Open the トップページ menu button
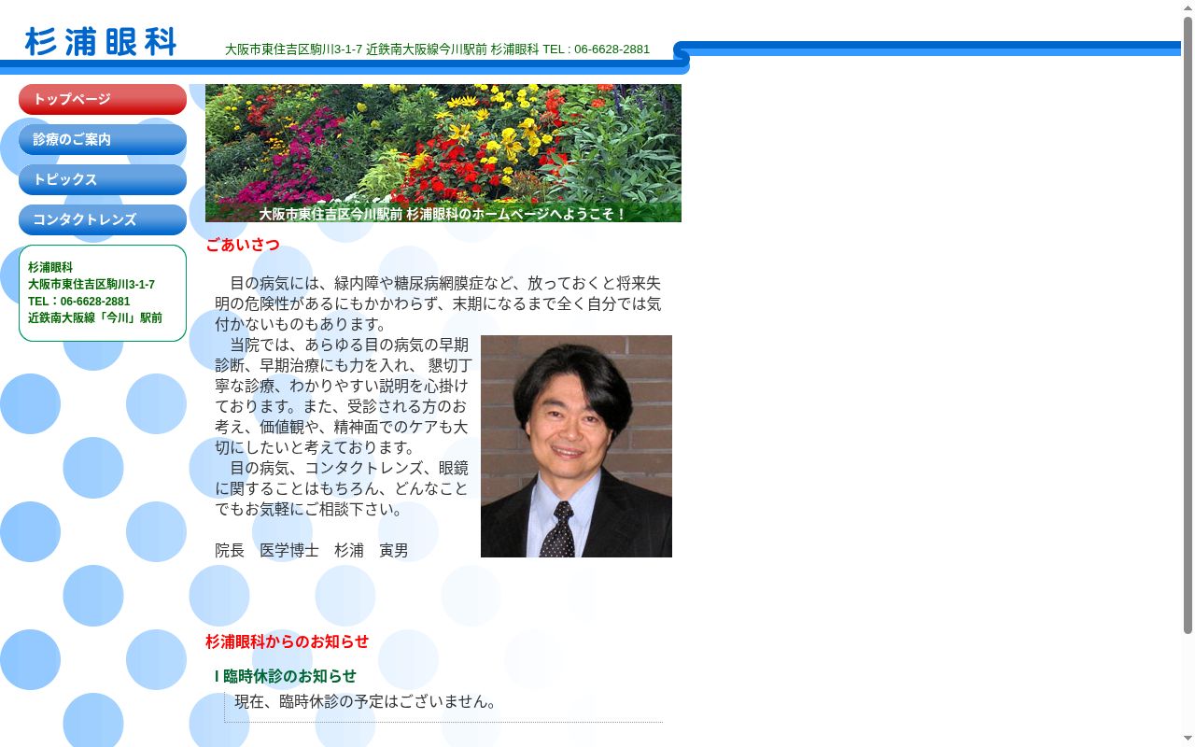 tap(103, 99)
